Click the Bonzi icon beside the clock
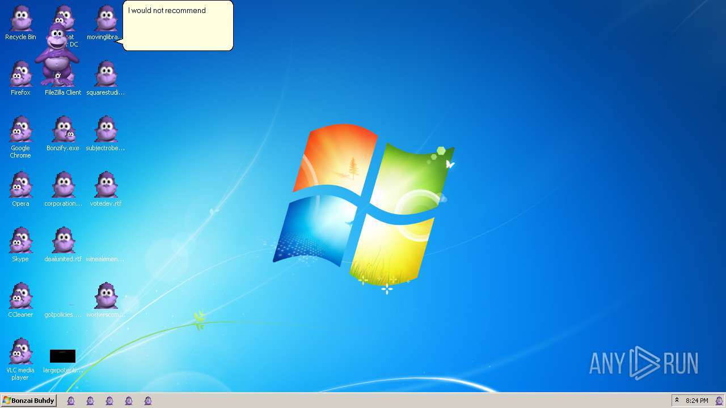726x408 pixels. click(x=719, y=401)
